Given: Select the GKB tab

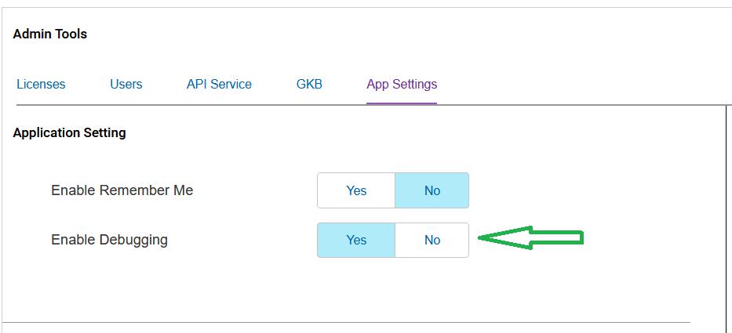Looking at the screenshot, I should coord(309,84).
